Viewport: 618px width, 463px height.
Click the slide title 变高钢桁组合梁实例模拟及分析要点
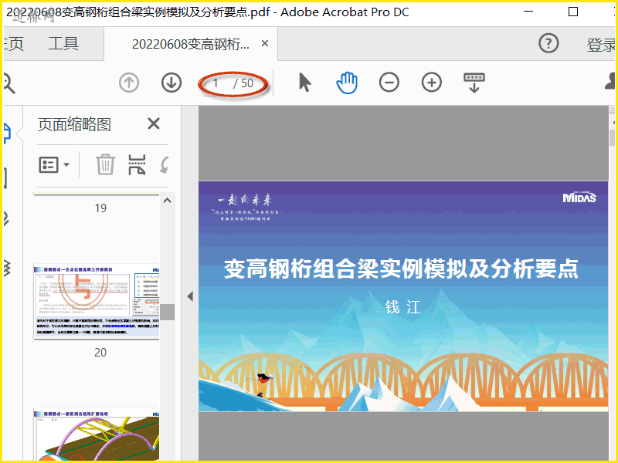pos(401,269)
